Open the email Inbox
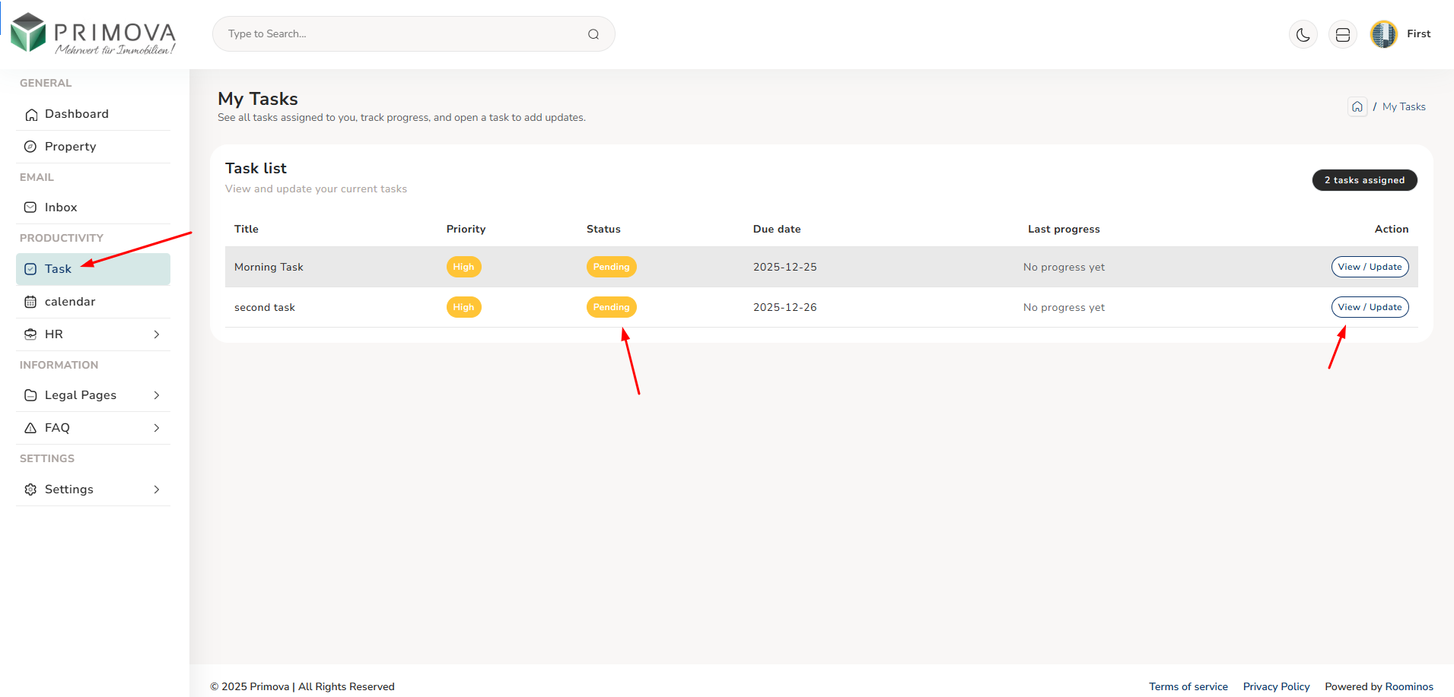The height and width of the screenshot is (697, 1454). pyautogui.click(x=61, y=208)
